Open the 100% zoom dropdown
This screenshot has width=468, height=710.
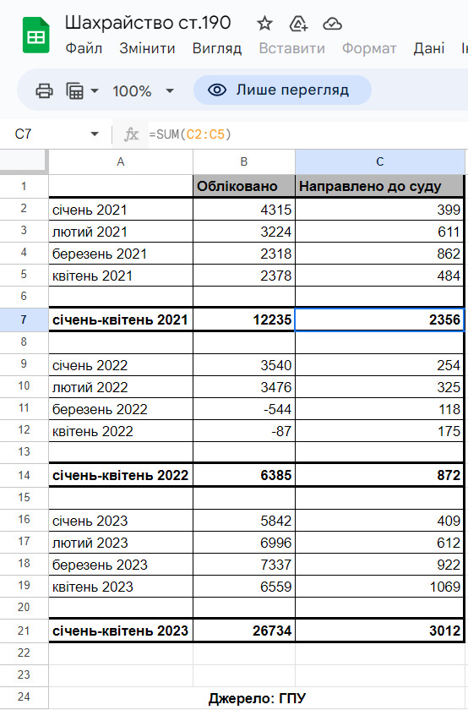tap(143, 91)
